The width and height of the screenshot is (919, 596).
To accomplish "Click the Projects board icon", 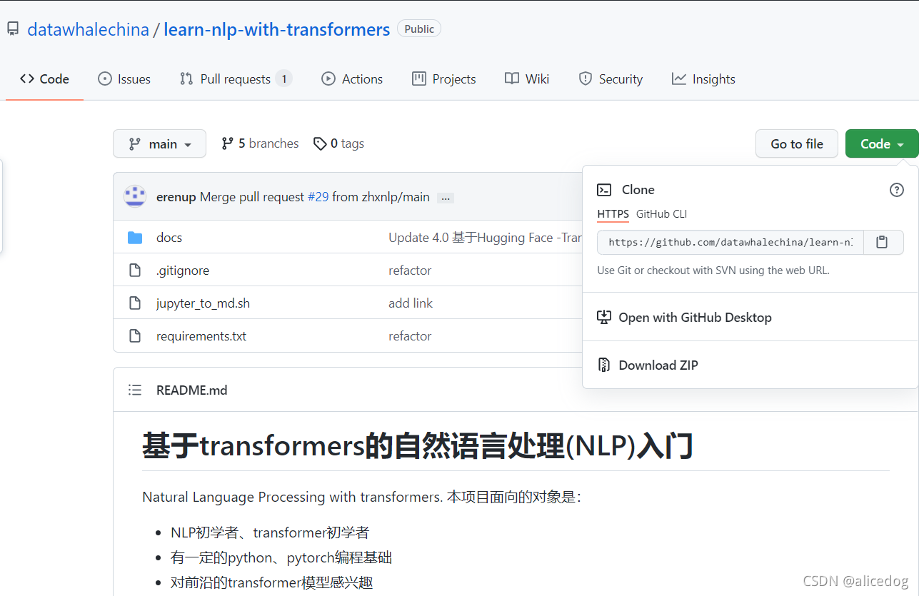I will click(x=419, y=79).
